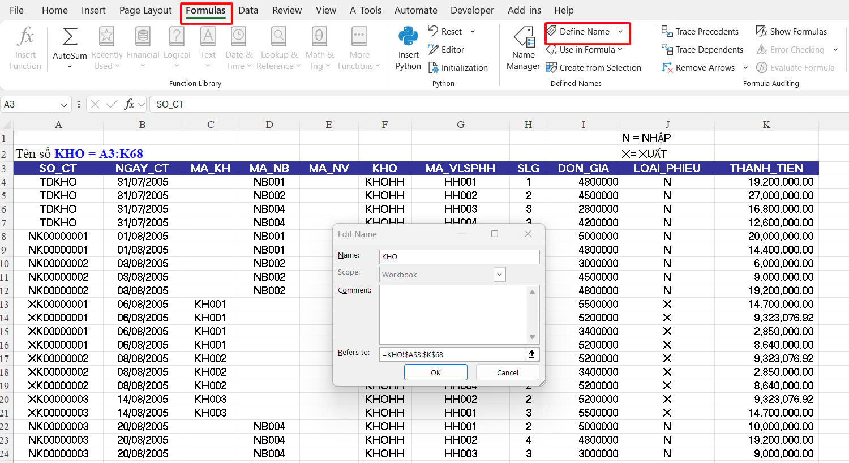849x463 pixels.
Task: Switch to the Data tab
Action: point(248,10)
